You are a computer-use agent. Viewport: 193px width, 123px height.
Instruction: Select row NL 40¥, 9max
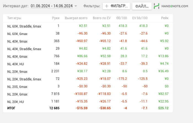tap(88, 41)
